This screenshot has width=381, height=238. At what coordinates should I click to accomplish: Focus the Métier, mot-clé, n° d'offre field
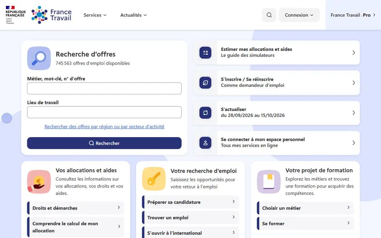pyautogui.click(x=104, y=88)
